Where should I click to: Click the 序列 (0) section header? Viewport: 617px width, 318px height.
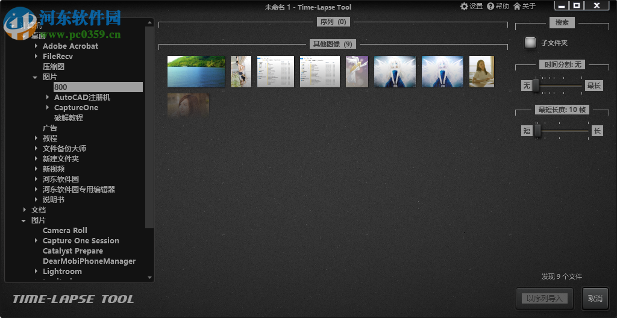click(x=333, y=22)
